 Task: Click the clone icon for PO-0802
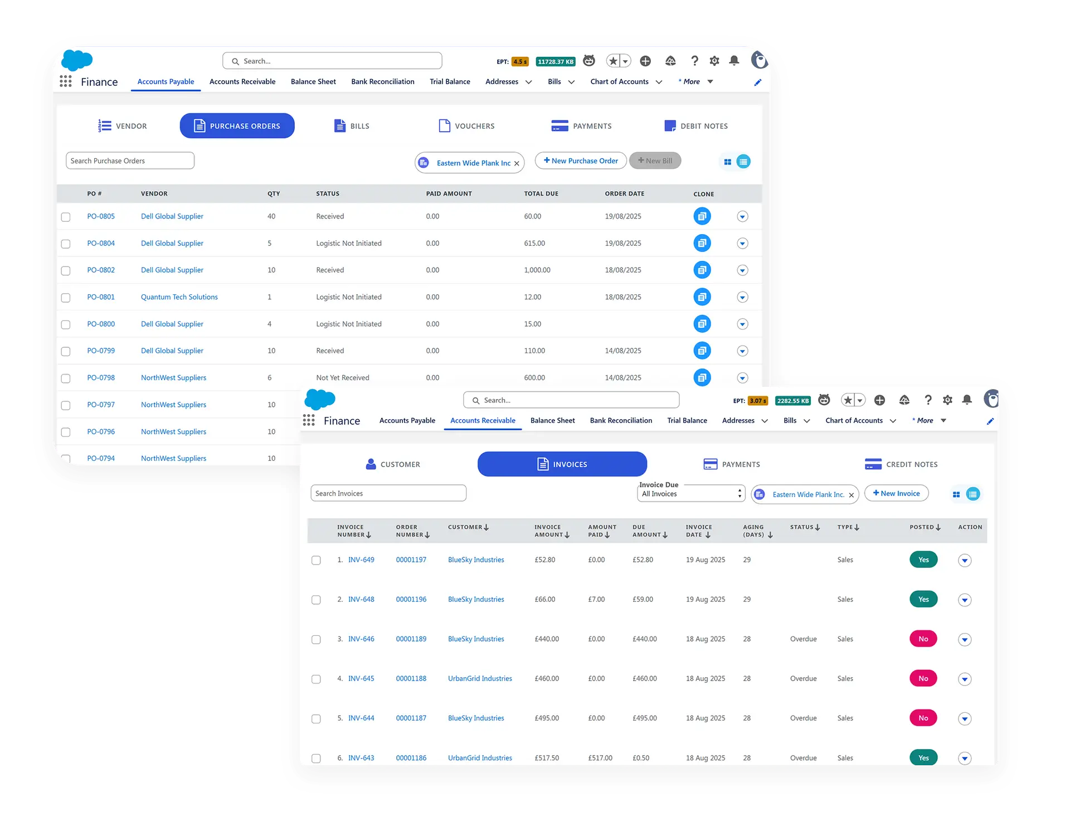point(702,270)
